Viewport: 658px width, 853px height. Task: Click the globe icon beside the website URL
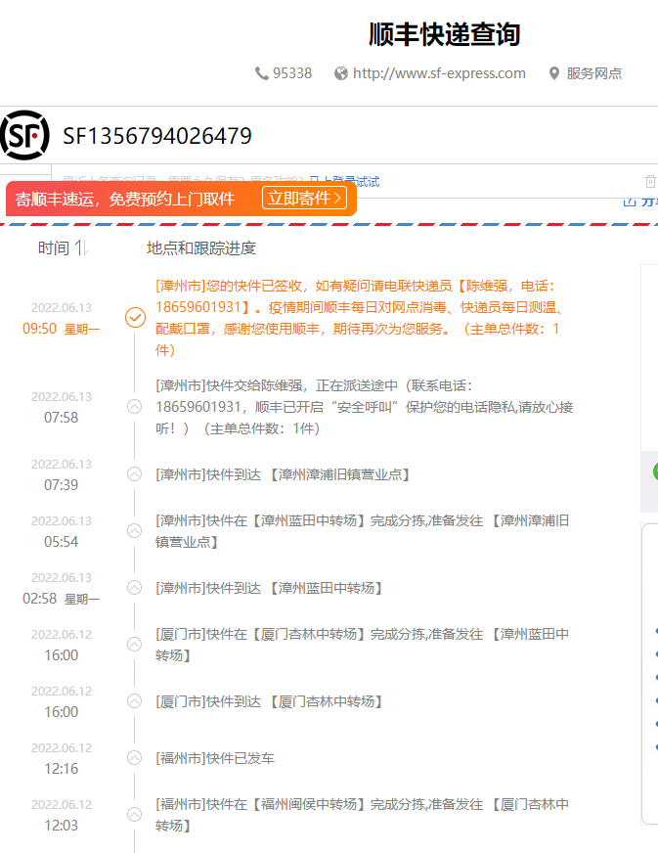[341, 73]
